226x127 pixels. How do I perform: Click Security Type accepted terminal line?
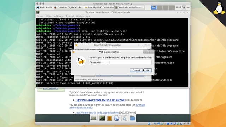[75, 83]
